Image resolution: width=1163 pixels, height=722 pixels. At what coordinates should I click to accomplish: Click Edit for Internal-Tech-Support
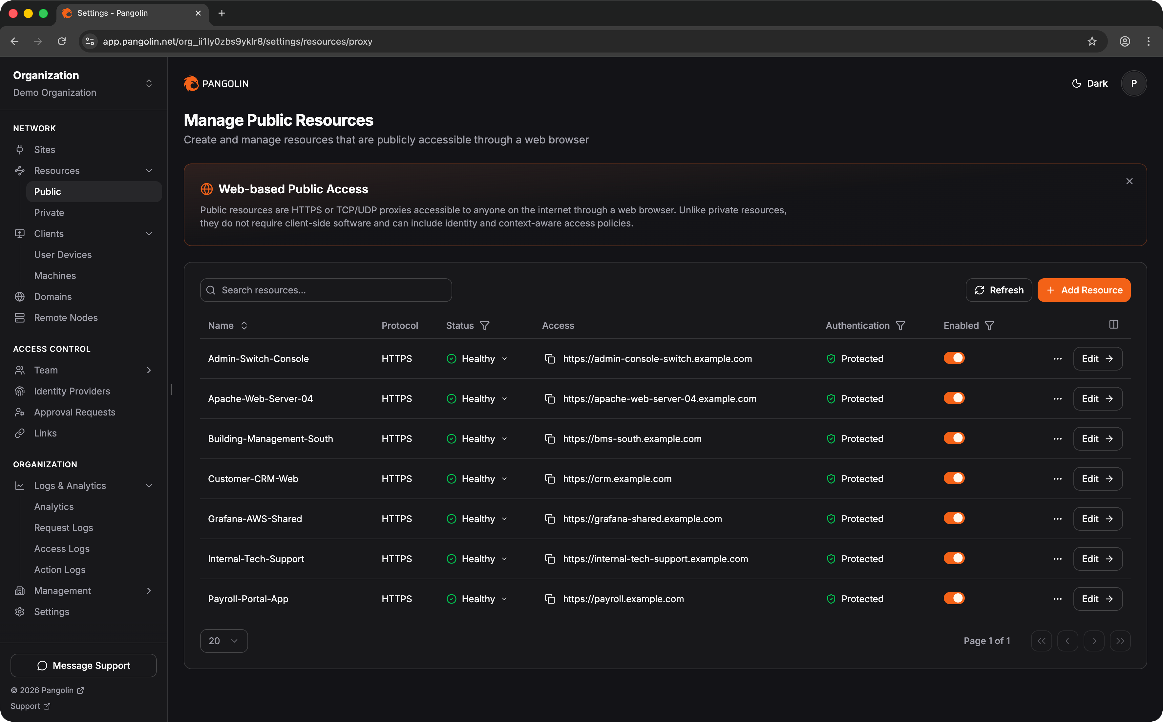click(x=1097, y=559)
